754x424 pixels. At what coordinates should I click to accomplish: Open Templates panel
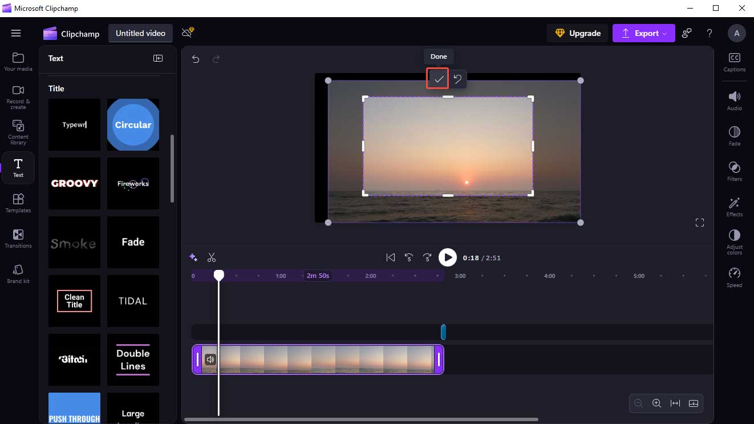pyautogui.click(x=18, y=203)
